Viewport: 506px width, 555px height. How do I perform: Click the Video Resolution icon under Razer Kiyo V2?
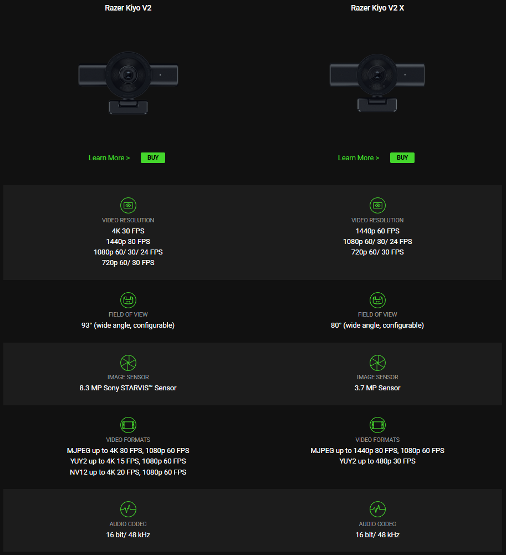pos(128,205)
